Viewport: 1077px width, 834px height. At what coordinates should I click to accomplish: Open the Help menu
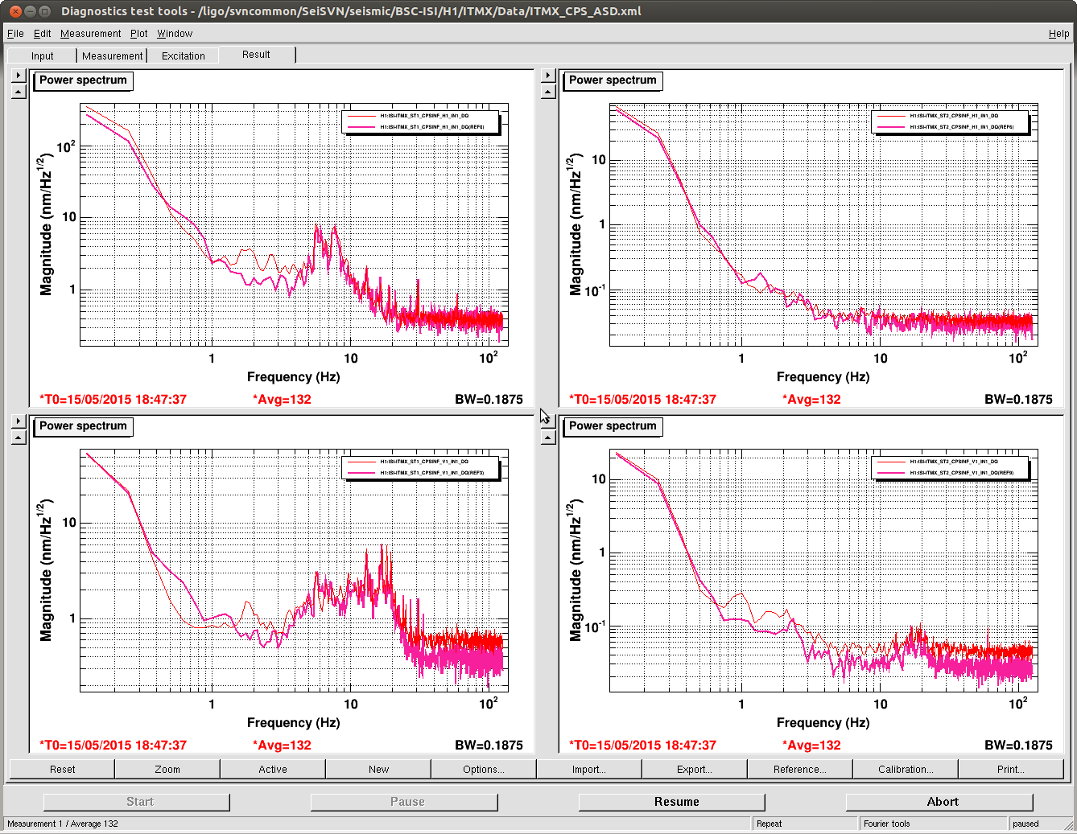(x=1058, y=34)
